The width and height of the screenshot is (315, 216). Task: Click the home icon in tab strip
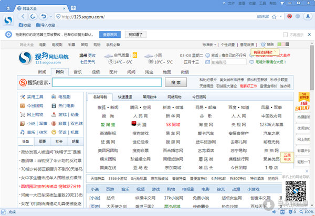(8, 8)
